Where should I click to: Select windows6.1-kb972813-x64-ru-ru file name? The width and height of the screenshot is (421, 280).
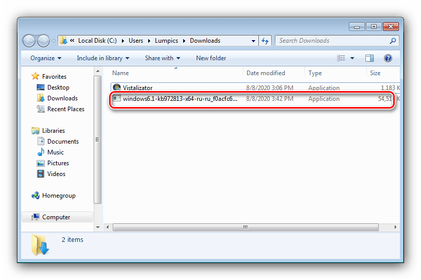click(180, 99)
